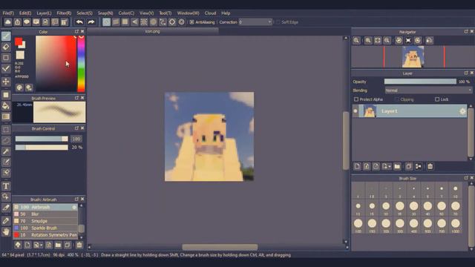
Task: Click fit-to-window icon in Navigator
Action: pyautogui.click(x=378, y=40)
